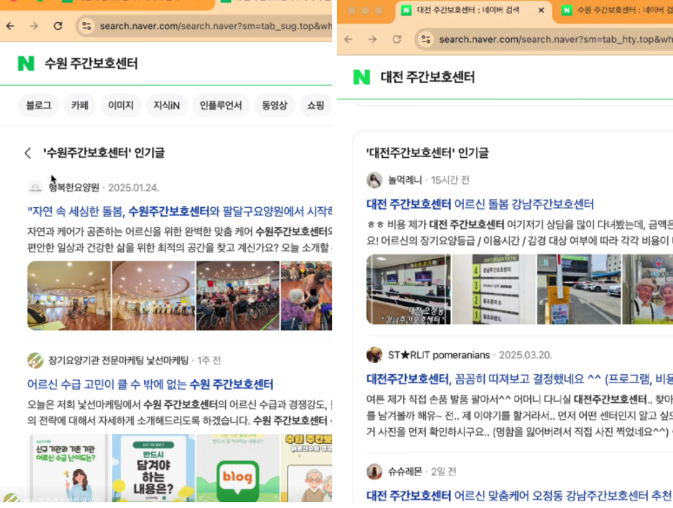The width and height of the screenshot is (673, 508).
Task: Open the wheelchair group photo thumbnail
Action: [238, 296]
